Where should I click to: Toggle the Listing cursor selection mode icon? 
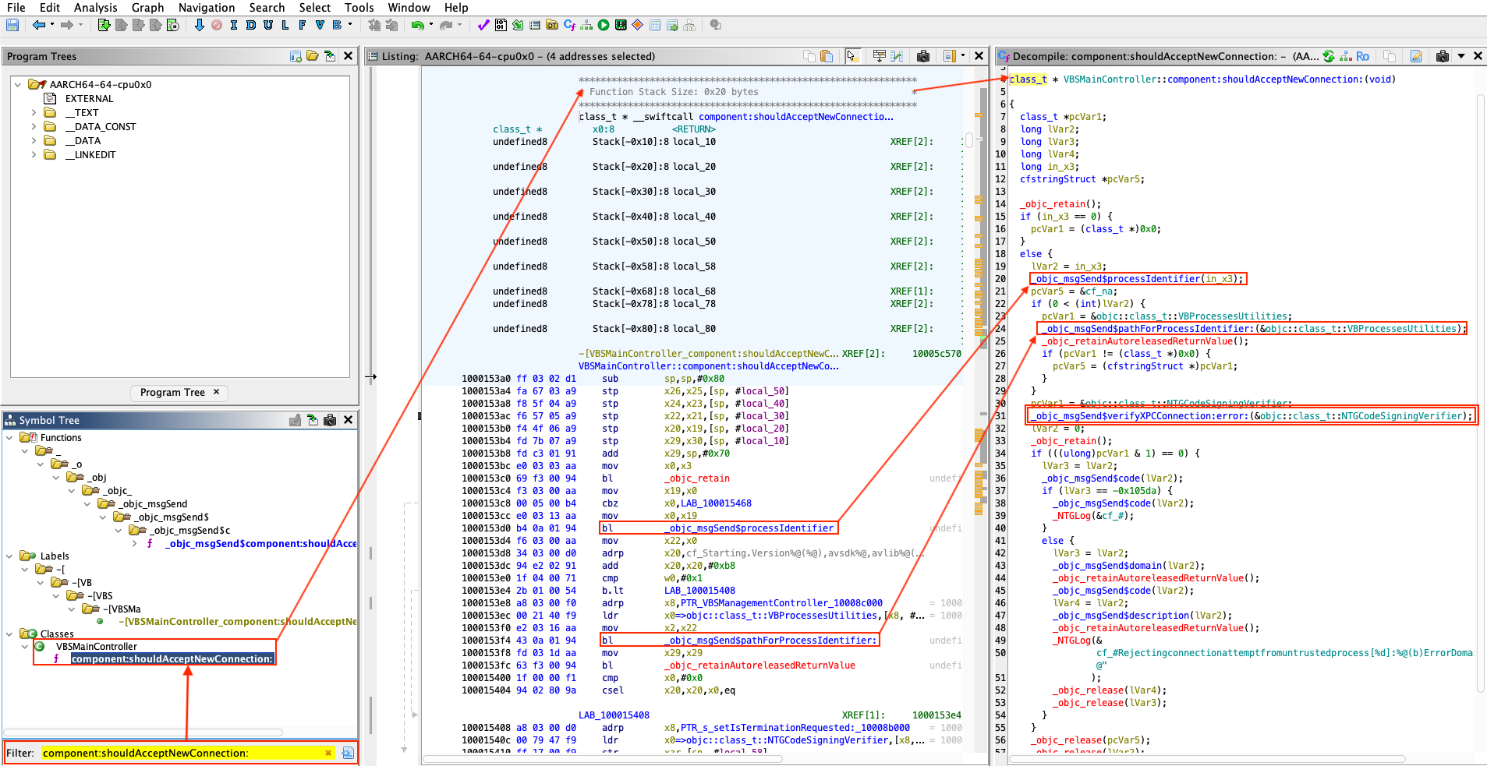point(852,56)
